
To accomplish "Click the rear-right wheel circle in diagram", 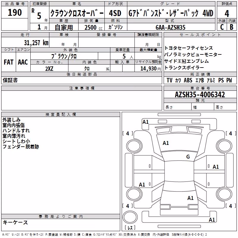I will click(224, 194).
